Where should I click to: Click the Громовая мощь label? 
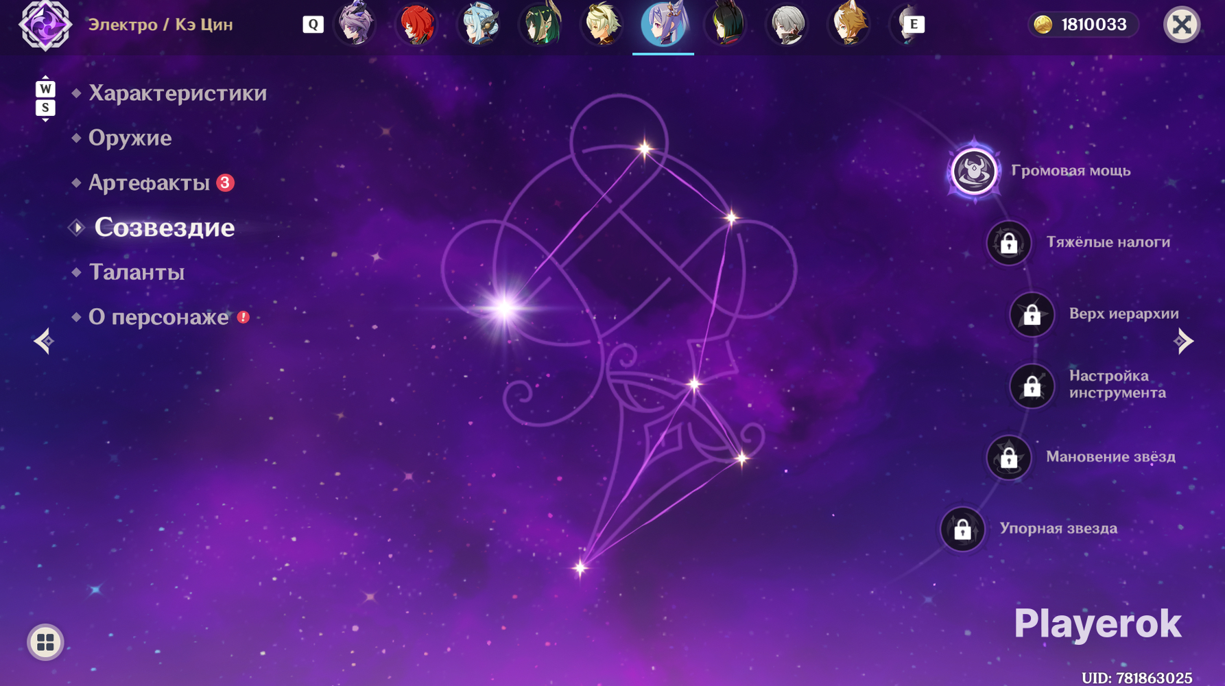[1071, 171]
